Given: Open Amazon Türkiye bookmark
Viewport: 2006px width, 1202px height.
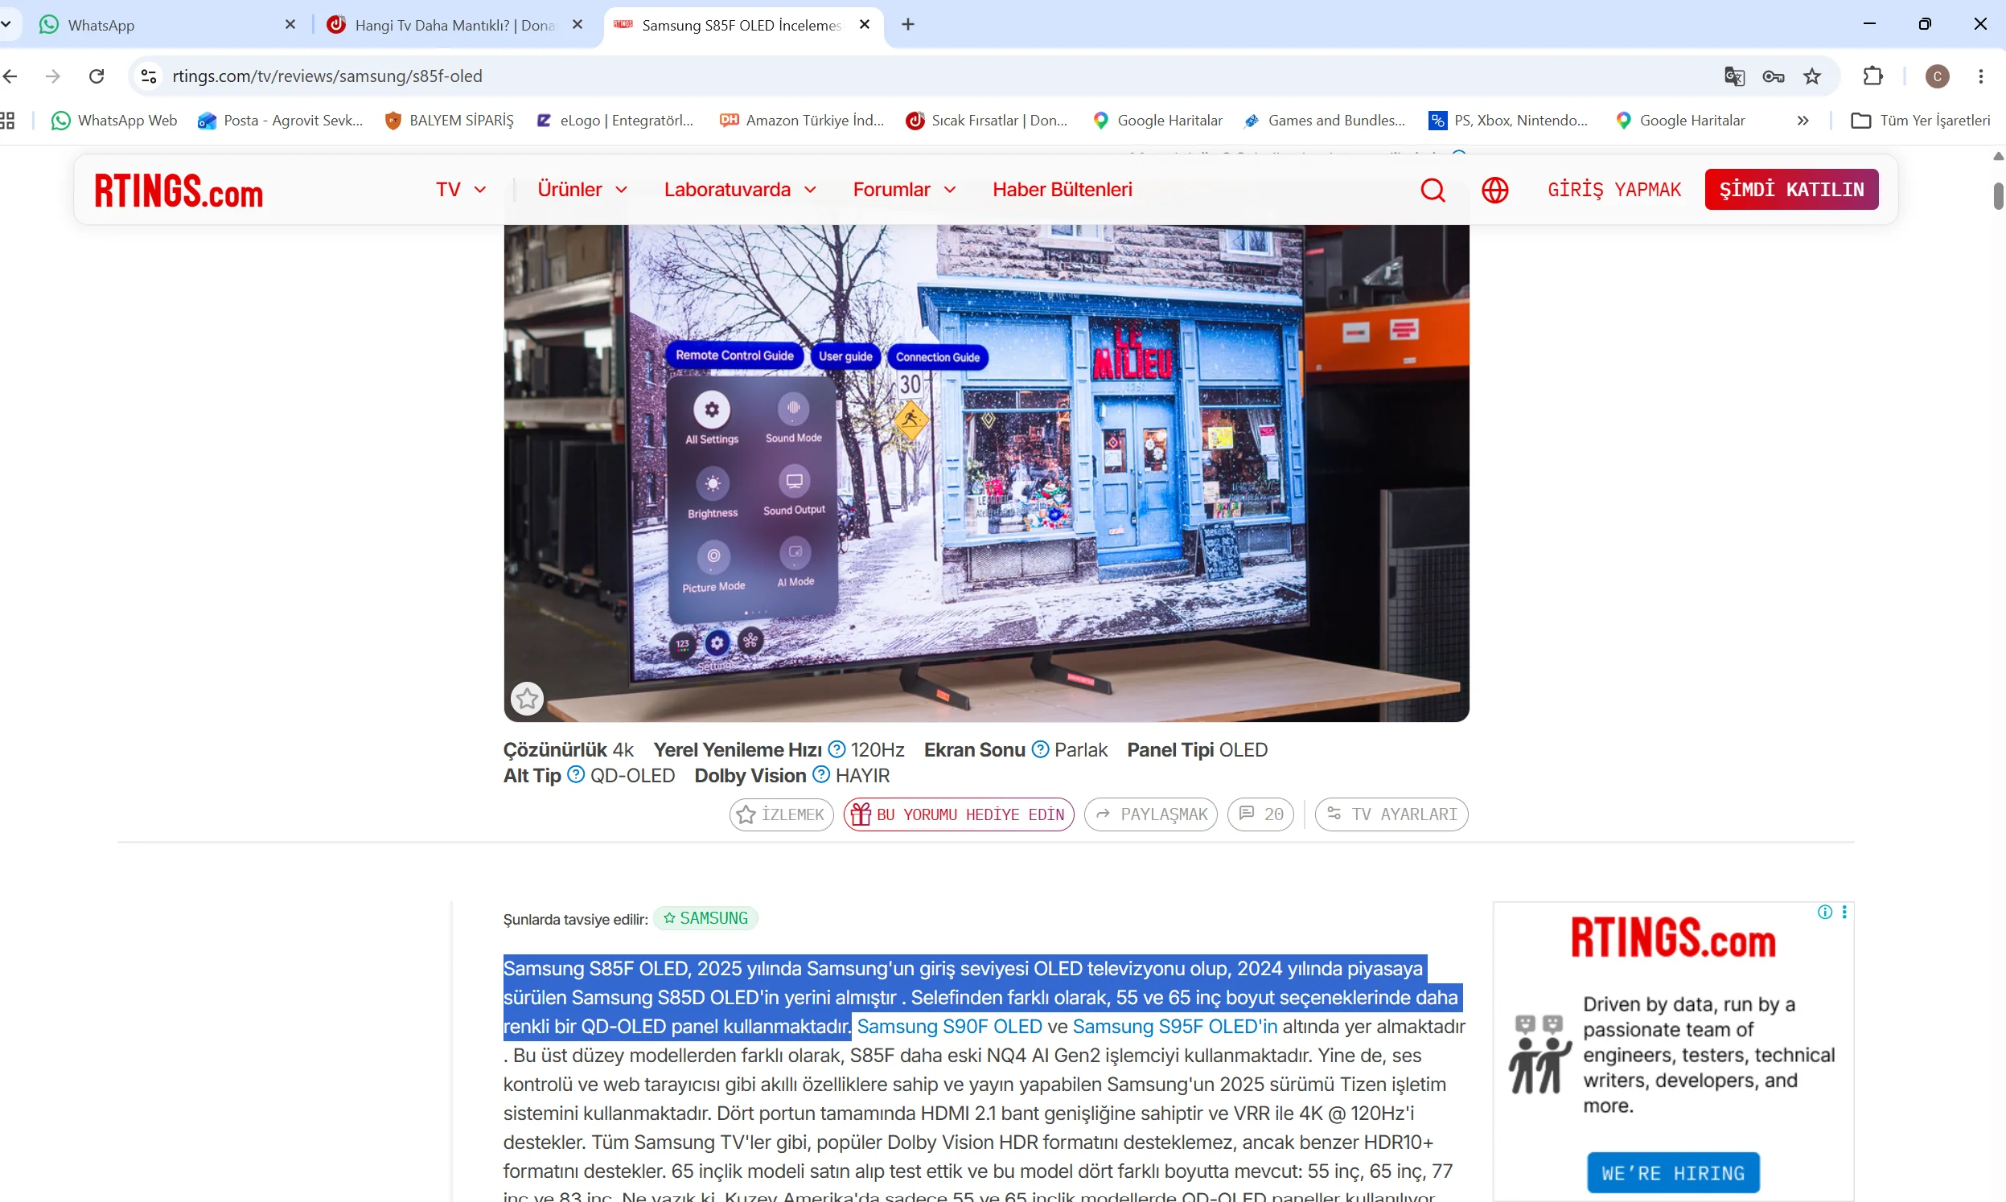Looking at the screenshot, I should [802, 121].
